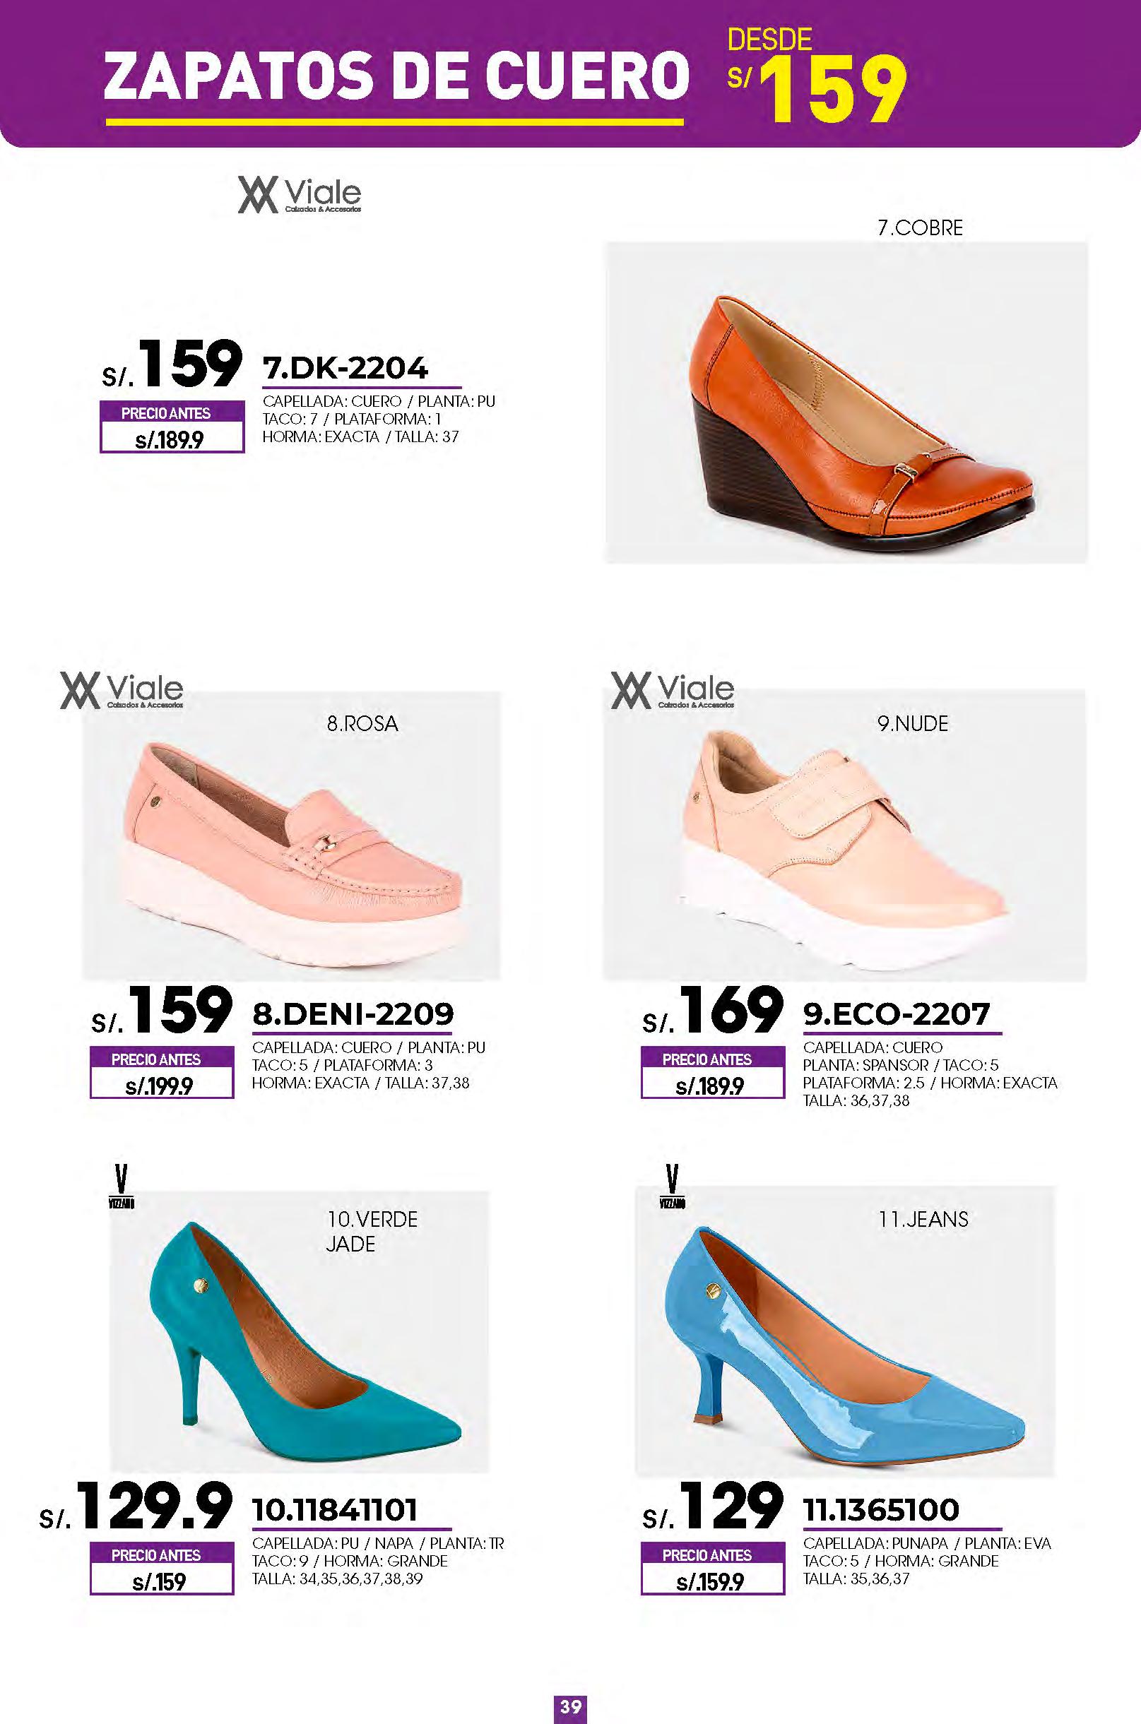The image size is (1141, 1724).
Task: Click the Precio Antes s/.159.9 box
Action: (x=712, y=1569)
